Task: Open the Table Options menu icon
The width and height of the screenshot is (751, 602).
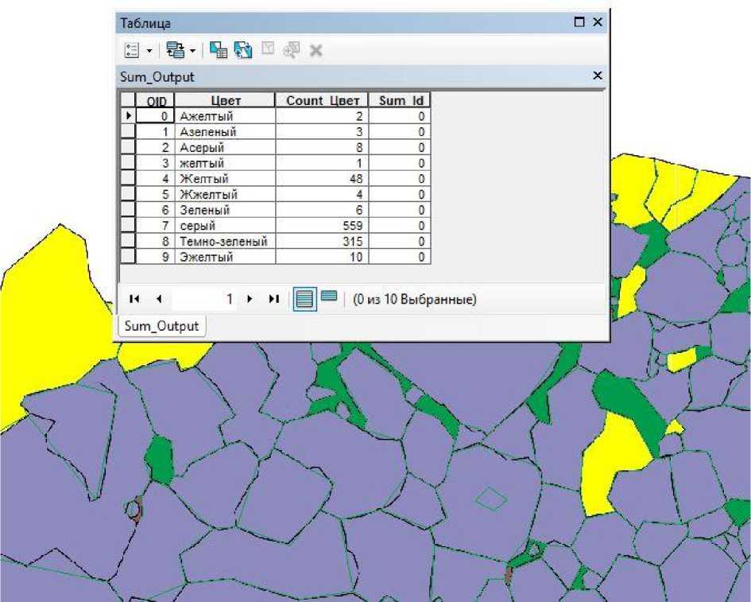Action: [132, 50]
